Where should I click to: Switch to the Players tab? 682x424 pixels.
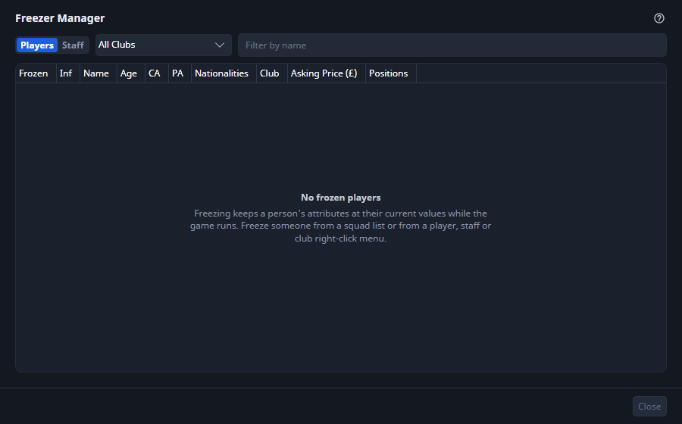pos(37,45)
